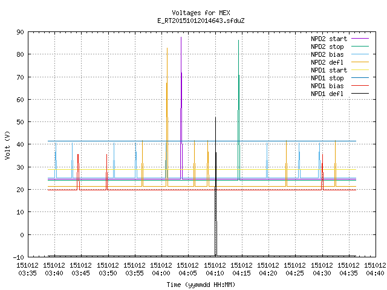The width and height of the screenshot is (387, 290).
Task: Click the dark blue NPD1 stop legend line
Action: 360,77
